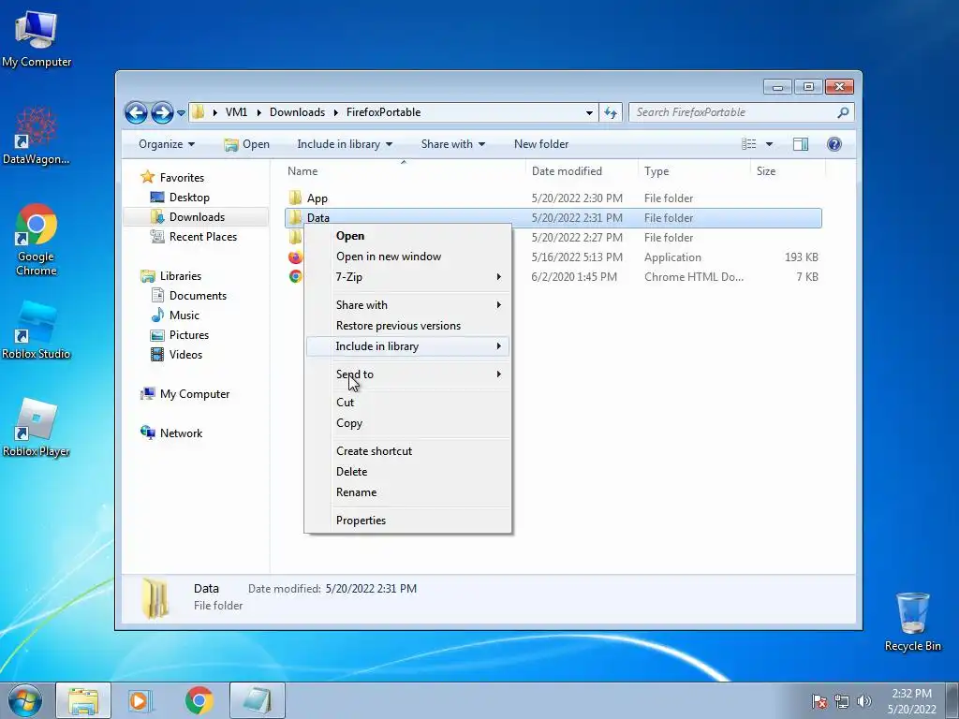Image resolution: width=959 pixels, height=719 pixels.
Task: Click FirefoxPortable in the address breadcrumb
Action: pos(383,112)
